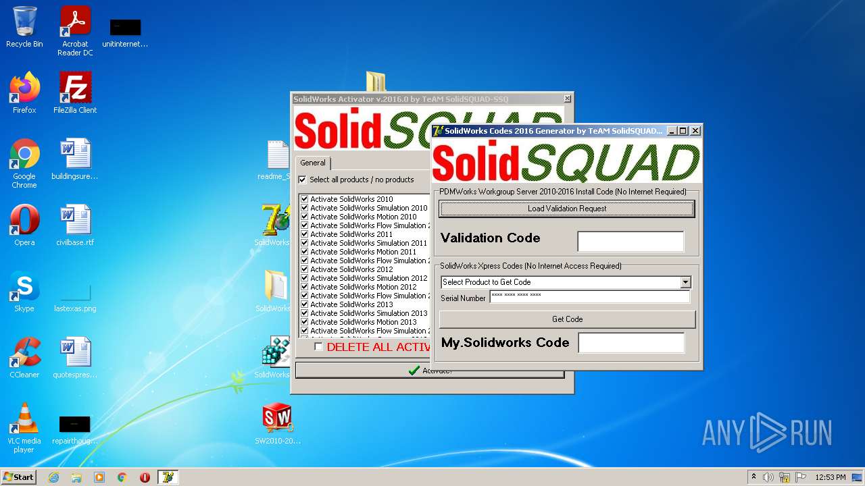Uncheck Activate SolidWorks Simulation 2012
The image size is (865, 486).
click(305, 278)
